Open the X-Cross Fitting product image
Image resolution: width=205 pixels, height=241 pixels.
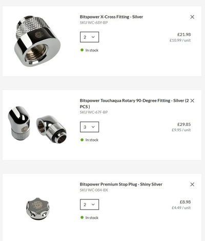(x=37, y=41)
